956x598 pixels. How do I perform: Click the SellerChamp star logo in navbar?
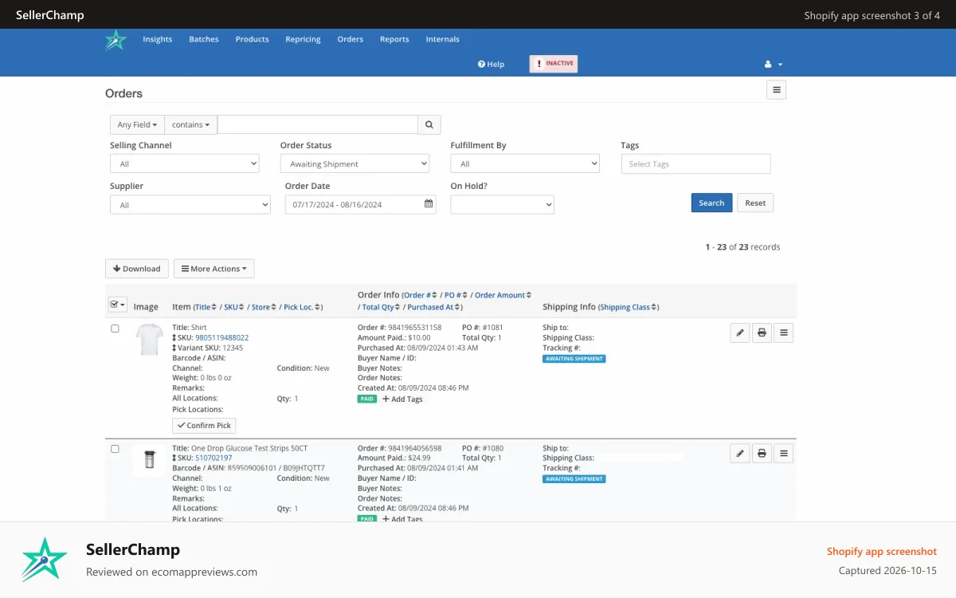116,40
